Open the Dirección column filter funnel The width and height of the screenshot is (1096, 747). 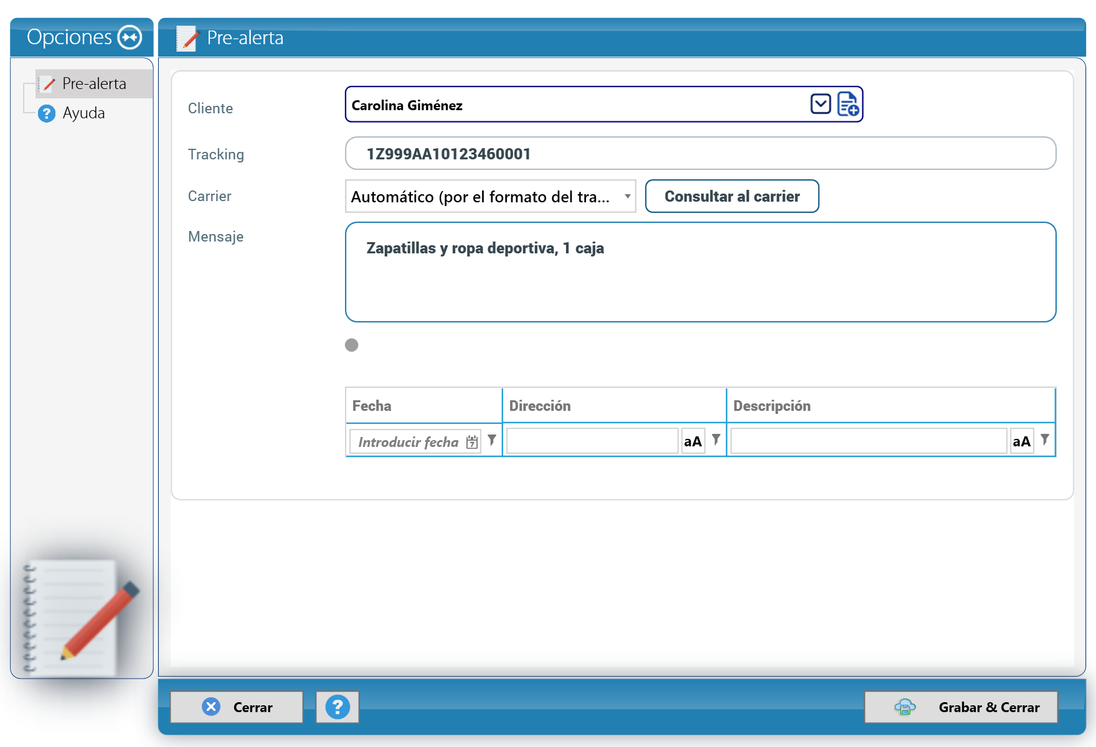[716, 440]
